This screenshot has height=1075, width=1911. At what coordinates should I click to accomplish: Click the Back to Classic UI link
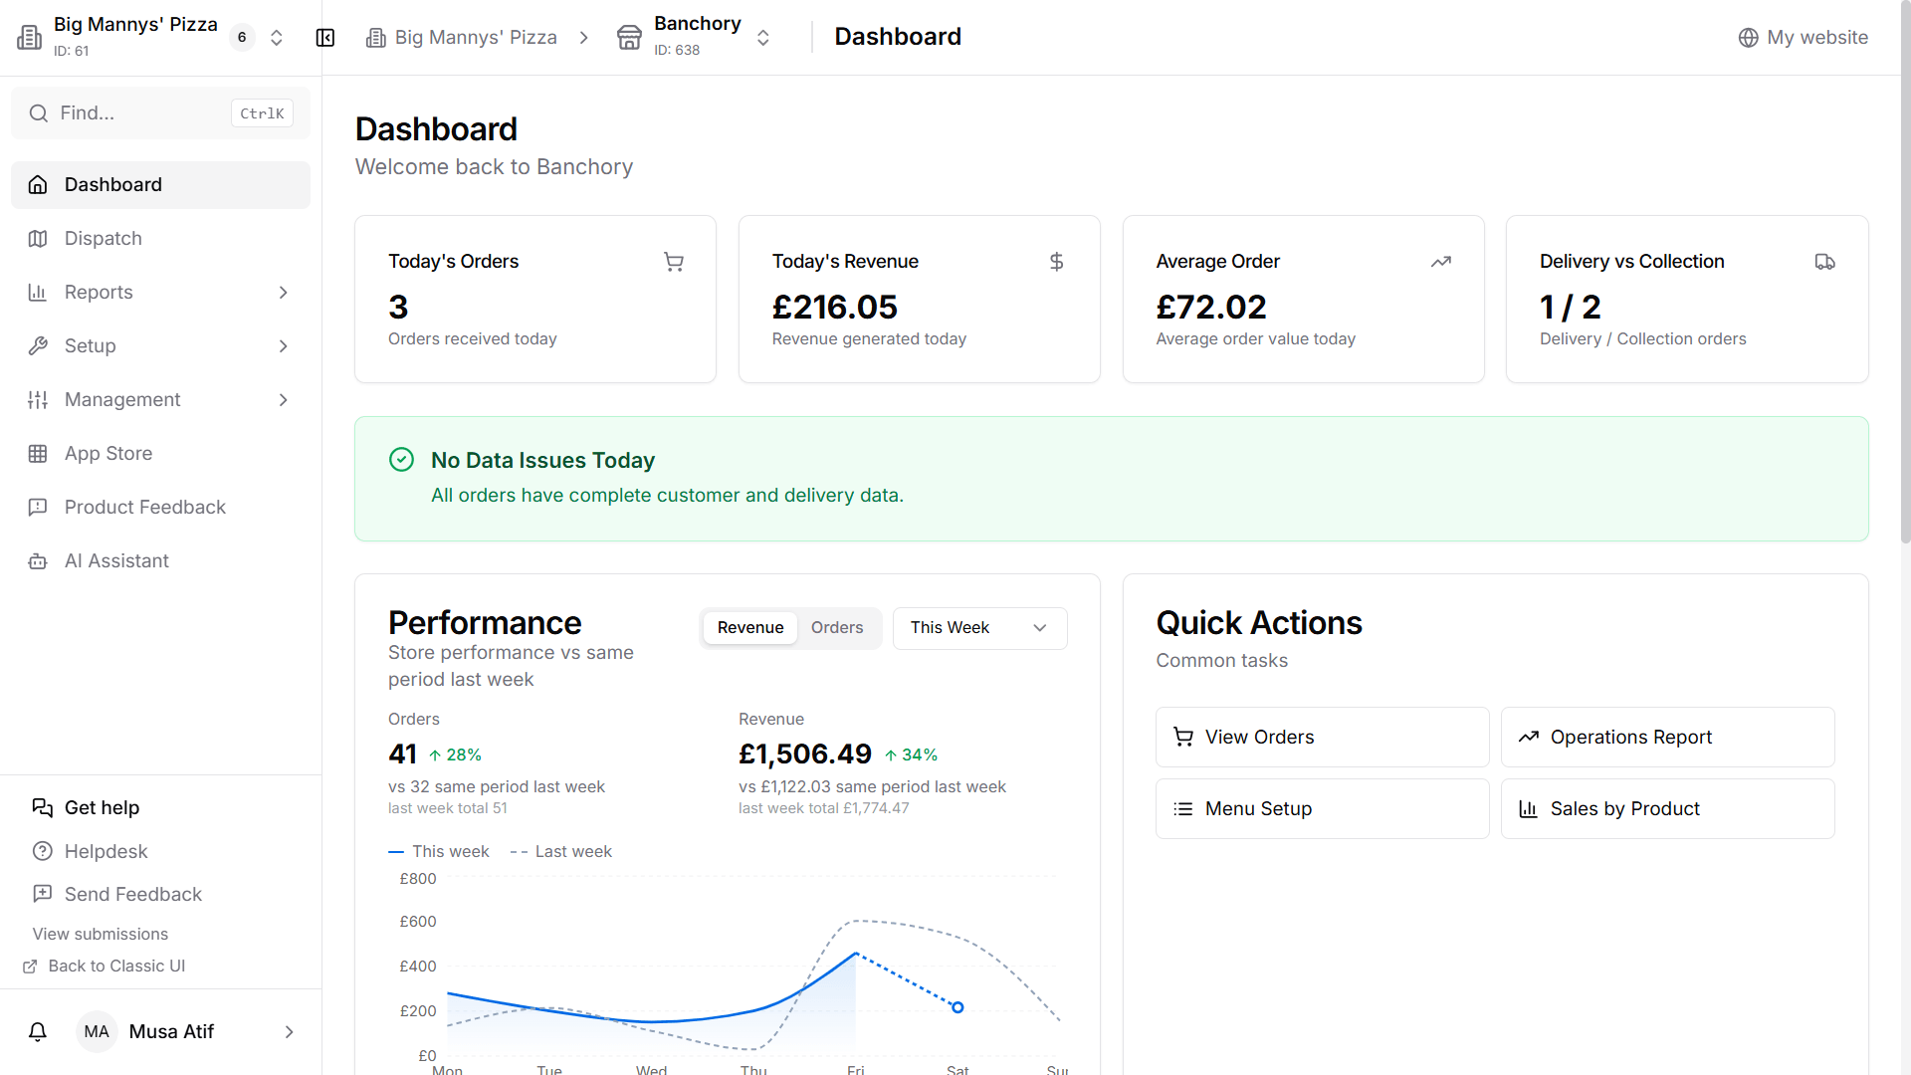(x=105, y=967)
